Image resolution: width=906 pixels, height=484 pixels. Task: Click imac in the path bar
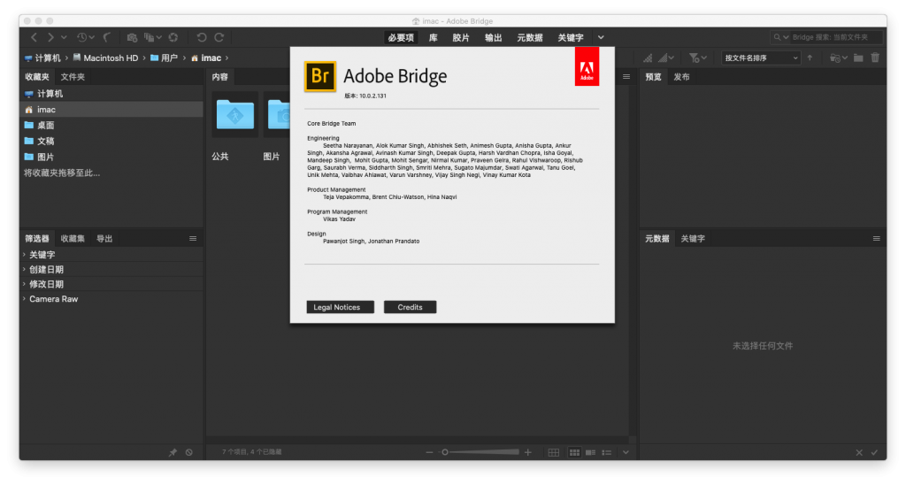[x=206, y=58]
